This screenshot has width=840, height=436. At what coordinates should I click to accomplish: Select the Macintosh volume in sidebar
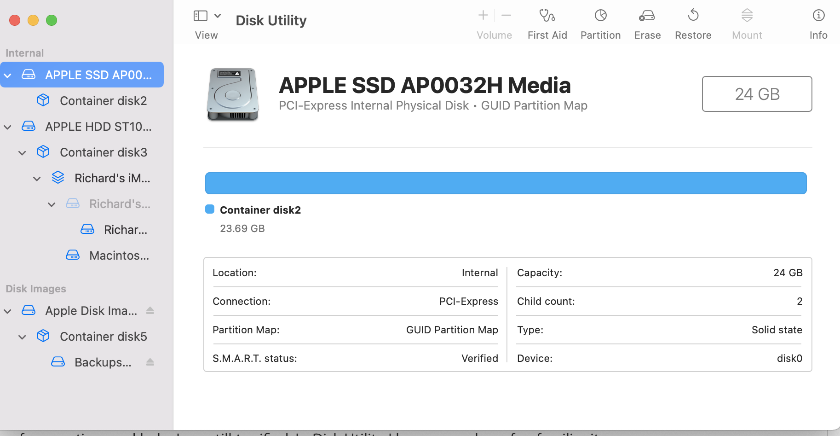119,256
